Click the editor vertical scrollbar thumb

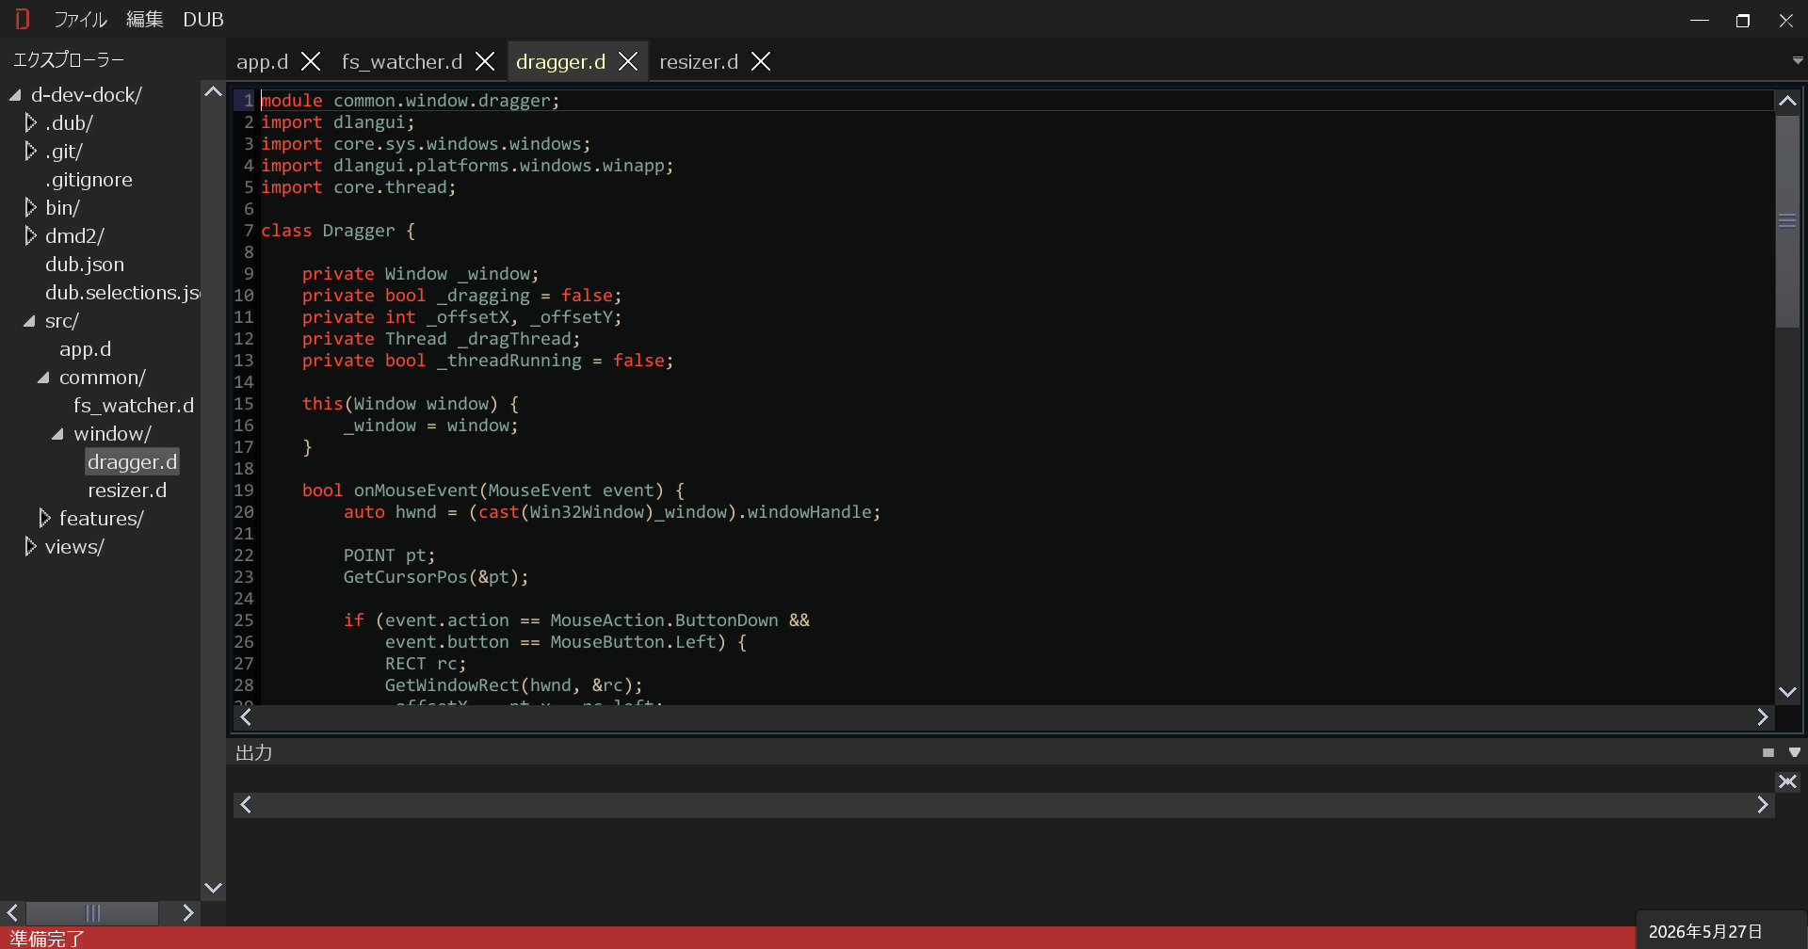pyautogui.click(x=1787, y=221)
